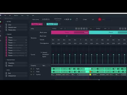Click the yellow Synth1 instrument icon in the teal block

(90, 75)
